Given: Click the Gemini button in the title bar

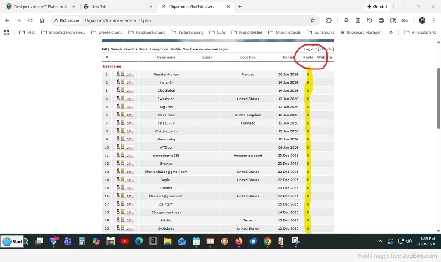Looking at the screenshot, I should point(377,6).
